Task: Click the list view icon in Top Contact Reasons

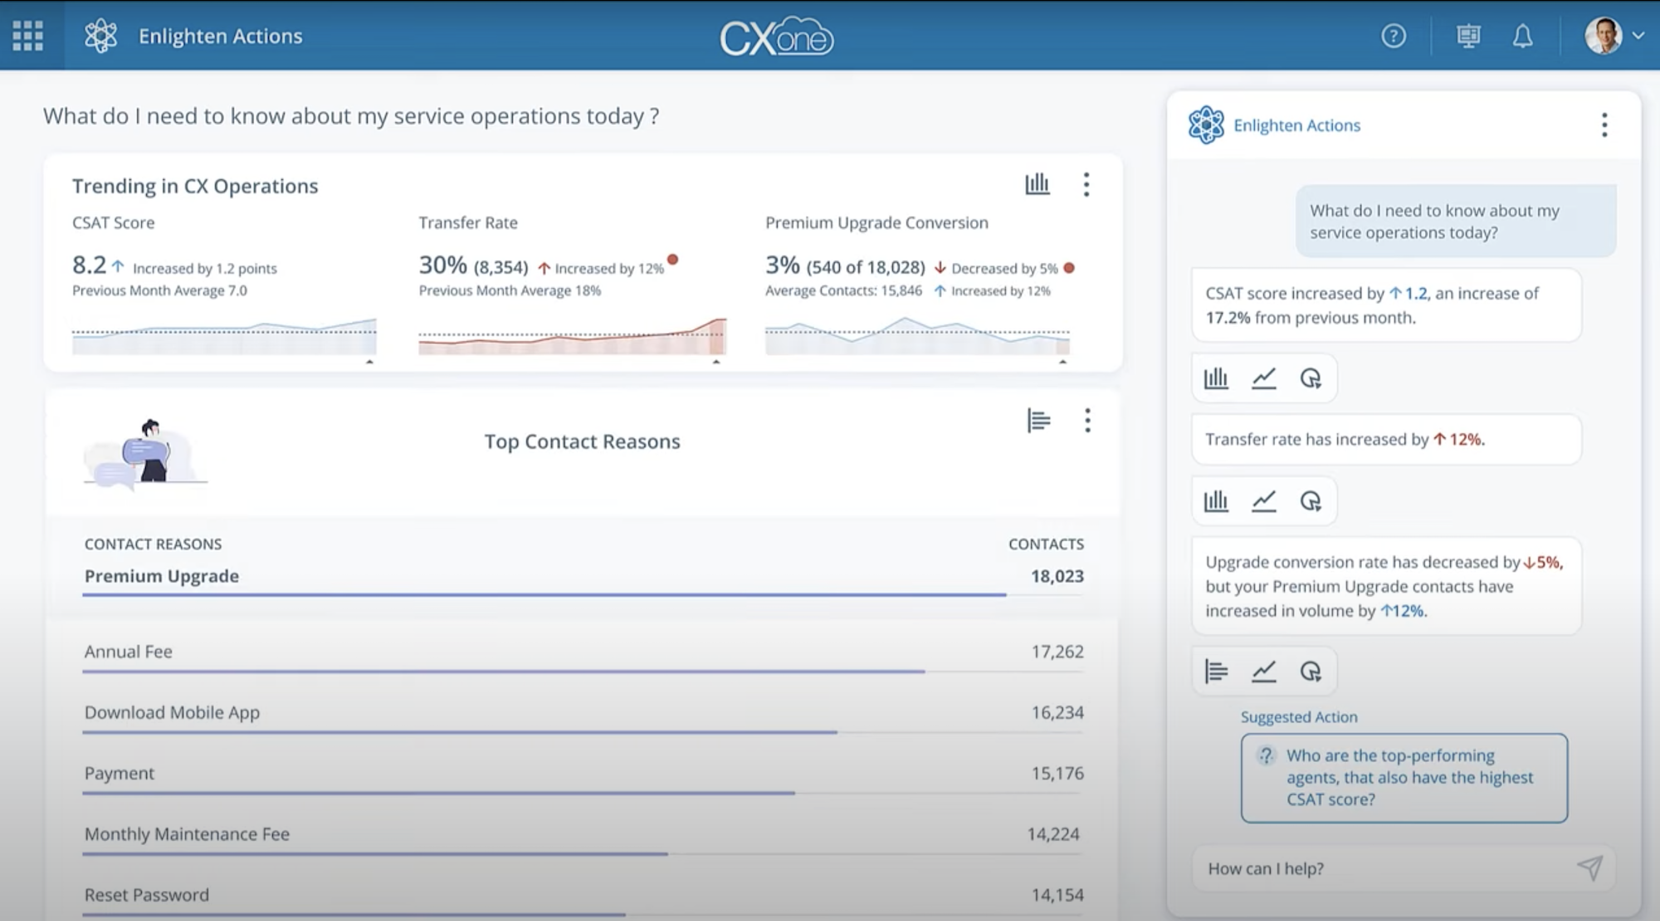Action: [x=1038, y=421]
